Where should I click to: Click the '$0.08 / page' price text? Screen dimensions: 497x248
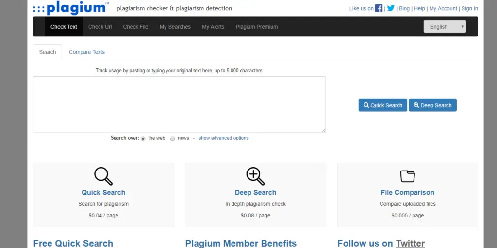coord(255,216)
